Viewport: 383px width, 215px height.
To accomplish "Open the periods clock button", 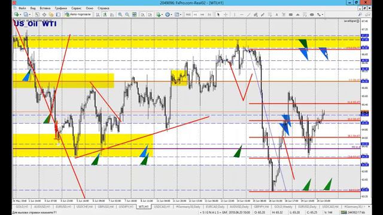I will pyautogui.click(x=168, y=14).
